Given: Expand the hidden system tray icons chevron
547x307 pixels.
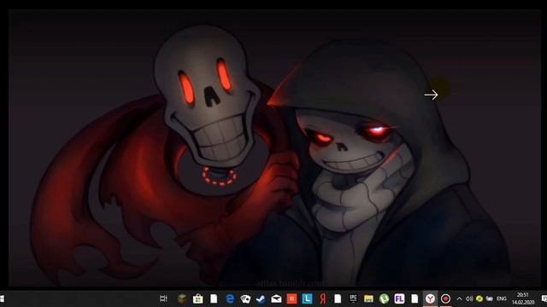Looking at the screenshot, I should point(459,298).
